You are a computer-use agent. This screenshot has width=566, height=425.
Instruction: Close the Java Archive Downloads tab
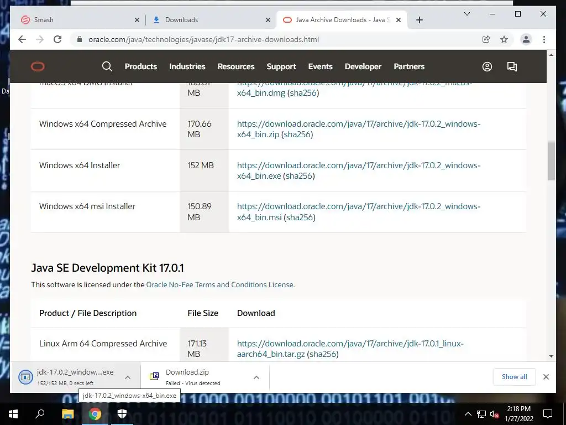(399, 20)
